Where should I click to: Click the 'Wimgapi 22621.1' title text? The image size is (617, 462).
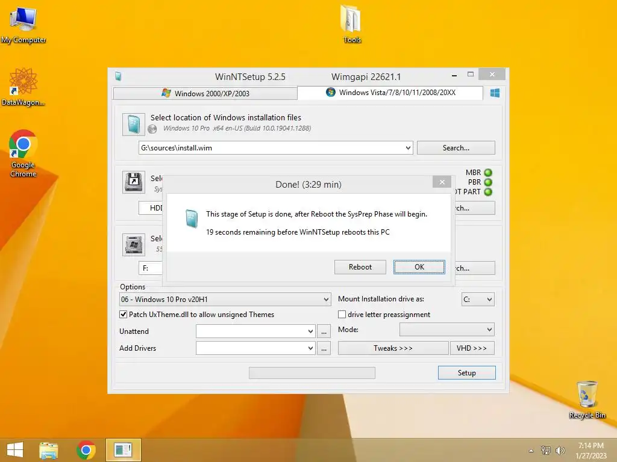366,77
